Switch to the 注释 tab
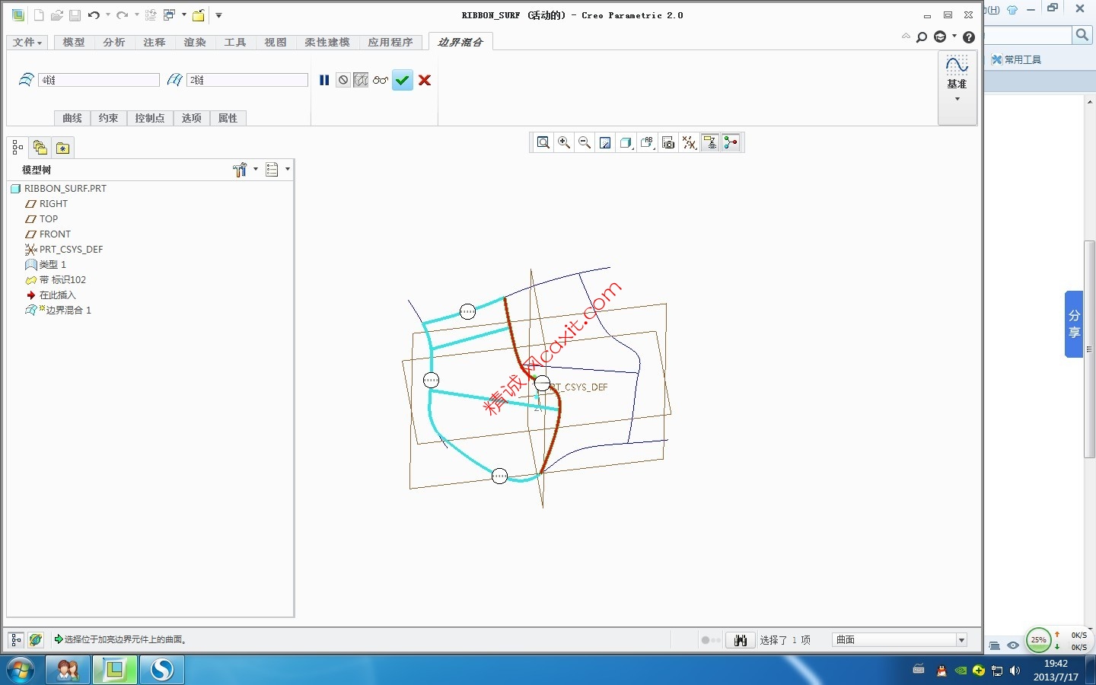 point(155,43)
